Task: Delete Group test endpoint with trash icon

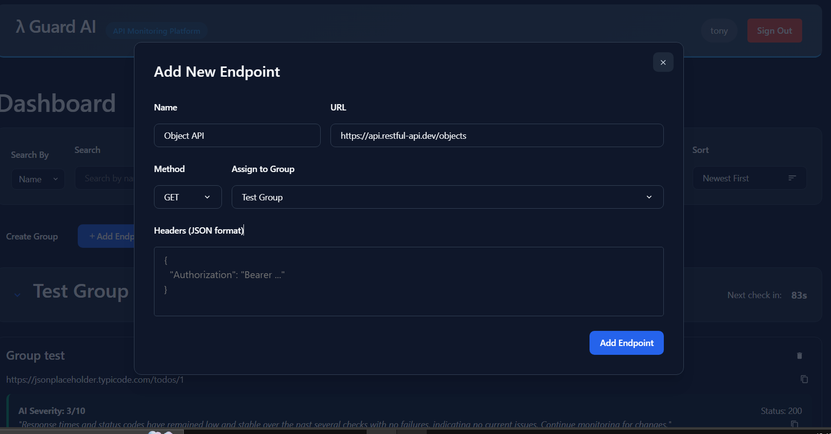Action: coord(799,355)
